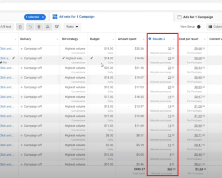Click the icon beside results value 30
This screenshot has width=222, height=178.
click(173, 49)
